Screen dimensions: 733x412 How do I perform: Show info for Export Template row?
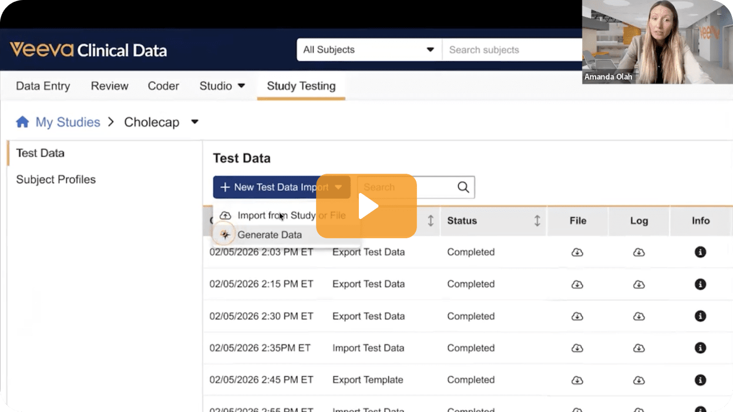[700, 380]
